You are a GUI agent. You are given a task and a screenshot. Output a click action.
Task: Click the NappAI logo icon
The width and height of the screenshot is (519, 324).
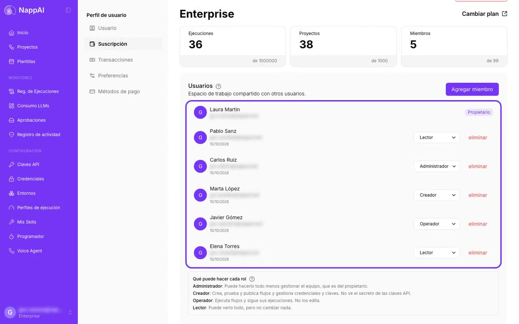(x=10, y=10)
